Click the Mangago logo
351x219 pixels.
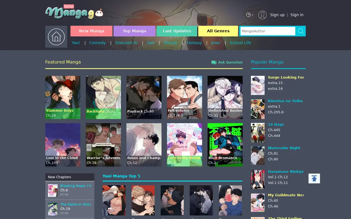pos(74,13)
